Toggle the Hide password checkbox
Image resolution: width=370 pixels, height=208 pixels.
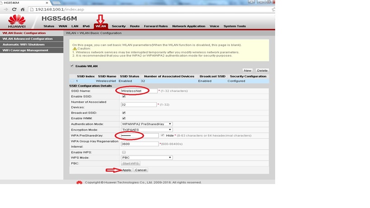(x=162, y=135)
